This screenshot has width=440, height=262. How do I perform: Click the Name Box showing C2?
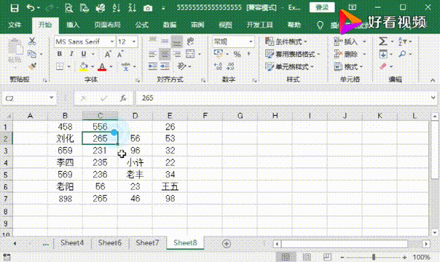click(29, 98)
